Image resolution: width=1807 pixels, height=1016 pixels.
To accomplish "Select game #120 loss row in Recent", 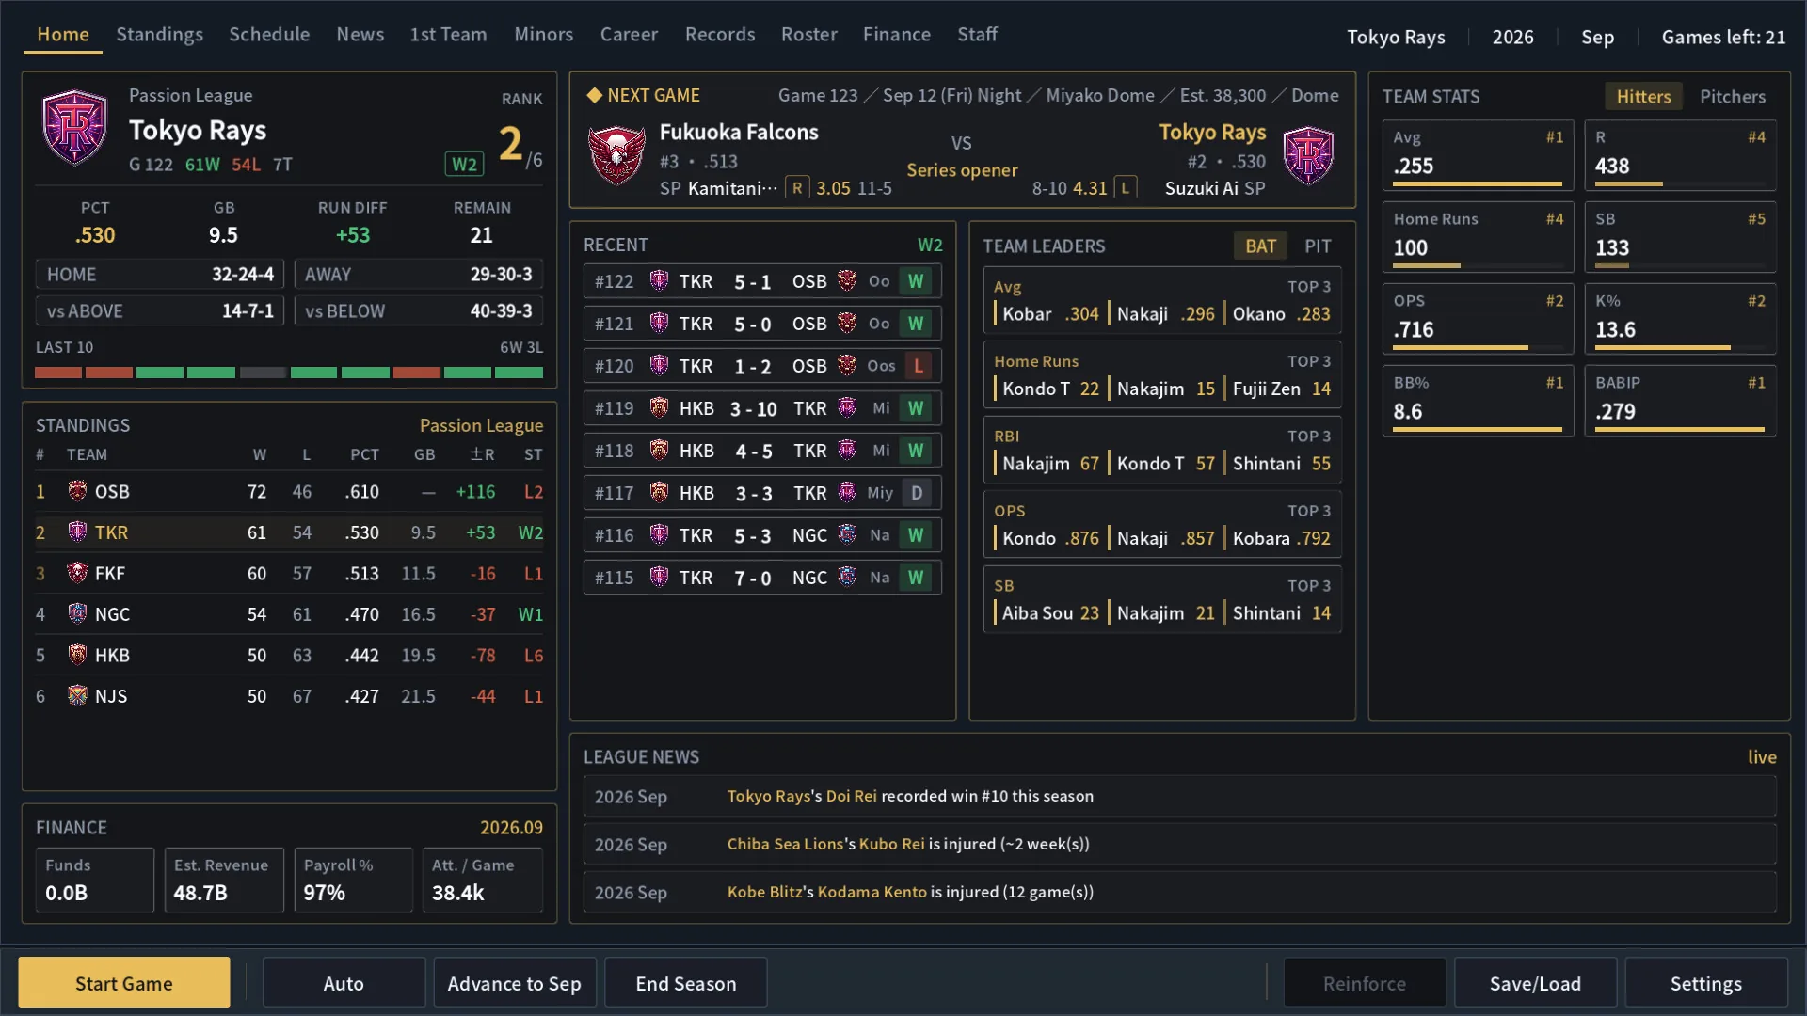I will pyautogui.click(x=762, y=366).
